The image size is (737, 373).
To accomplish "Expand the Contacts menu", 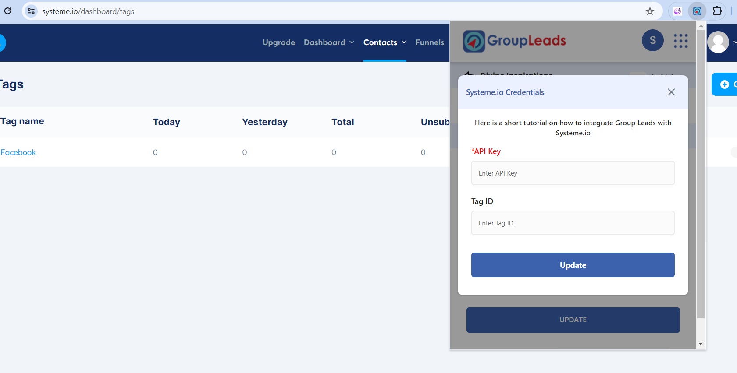I will (385, 42).
